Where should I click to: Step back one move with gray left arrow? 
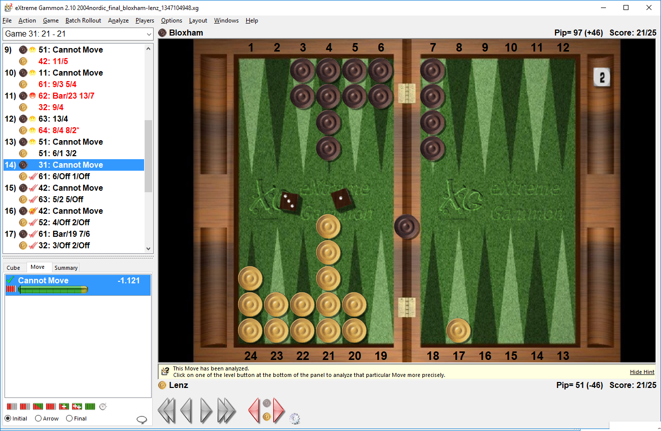[x=186, y=411]
